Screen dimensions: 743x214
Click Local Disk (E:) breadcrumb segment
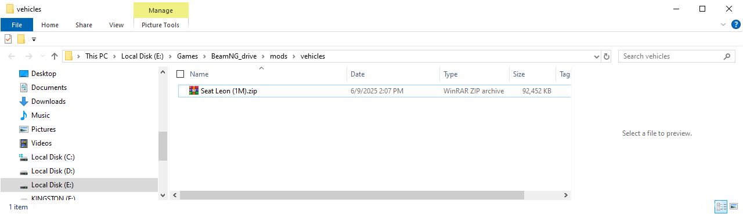(x=142, y=56)
